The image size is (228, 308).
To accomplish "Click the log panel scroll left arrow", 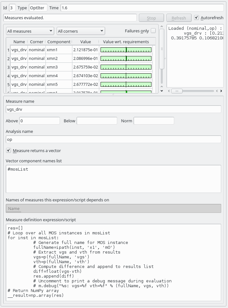I will pos(168,91).
